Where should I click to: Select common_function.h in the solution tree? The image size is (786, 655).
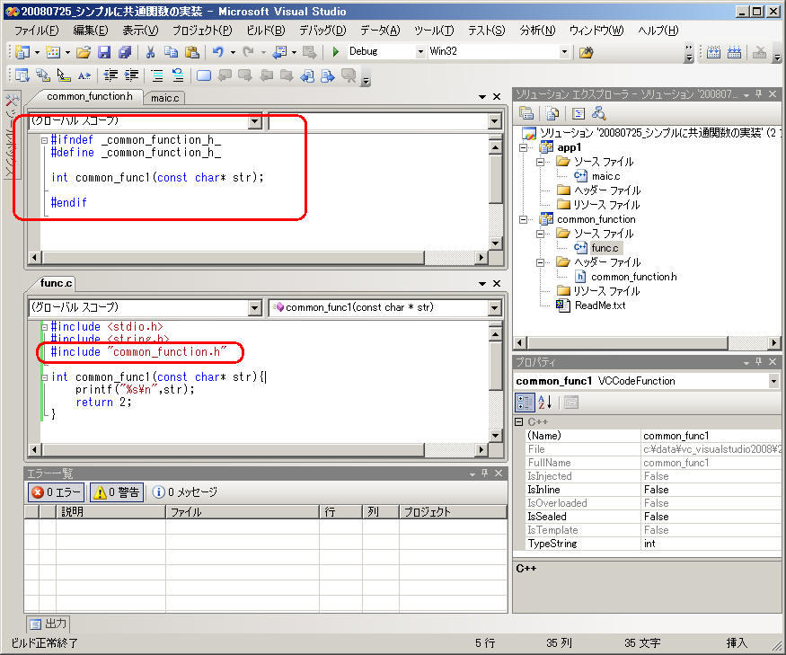click(x=633, y=277)
